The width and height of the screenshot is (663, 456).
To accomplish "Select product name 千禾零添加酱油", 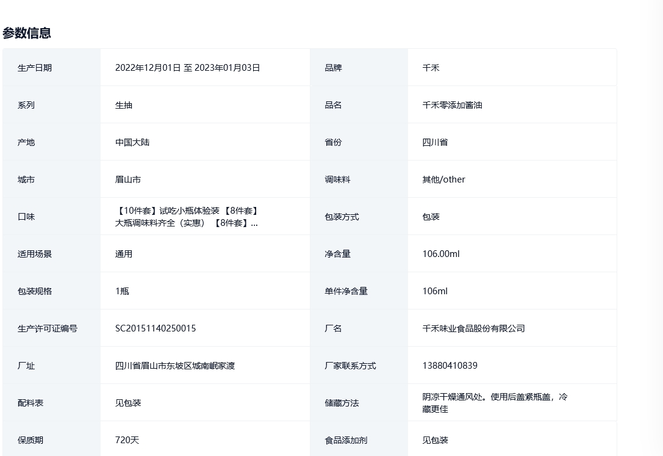I will point(452,105).
